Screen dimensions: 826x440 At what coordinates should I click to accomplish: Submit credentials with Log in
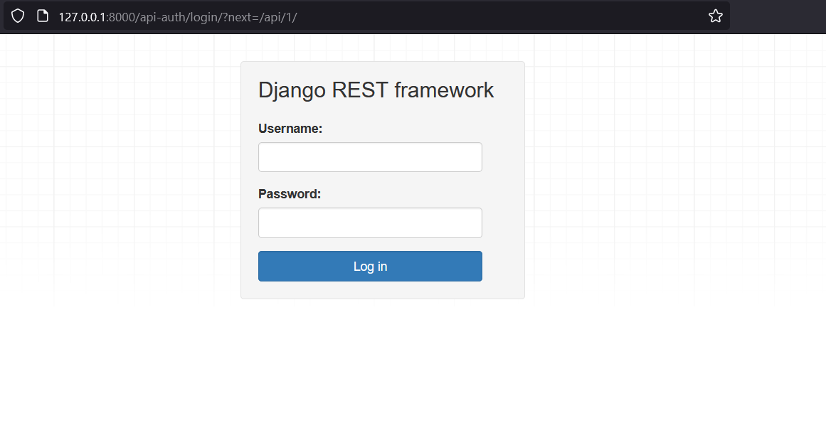[x=370, y=266]
